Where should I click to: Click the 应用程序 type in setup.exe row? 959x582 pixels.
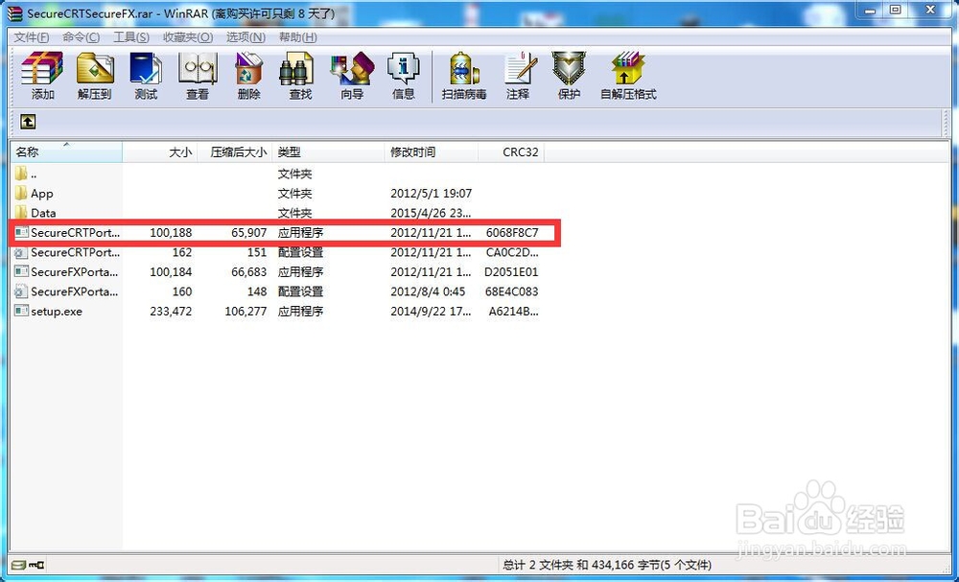point(300,312)
